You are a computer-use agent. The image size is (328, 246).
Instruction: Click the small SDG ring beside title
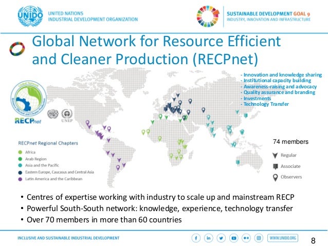[x=17, y=49]
